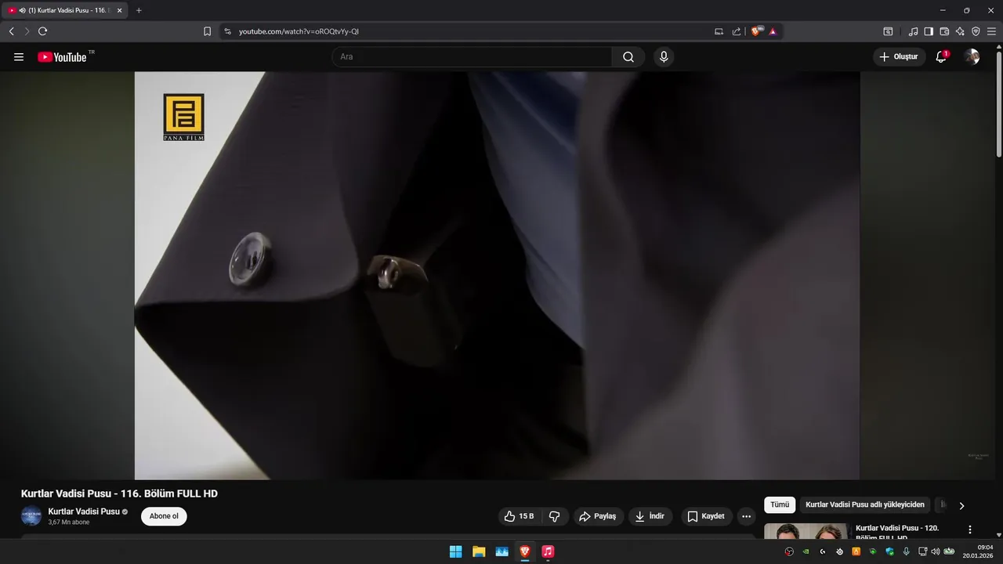Viewport: 1003px width, 564px height.
Task: Open the Leo AI assistant icon
Action: pos(960,31)
